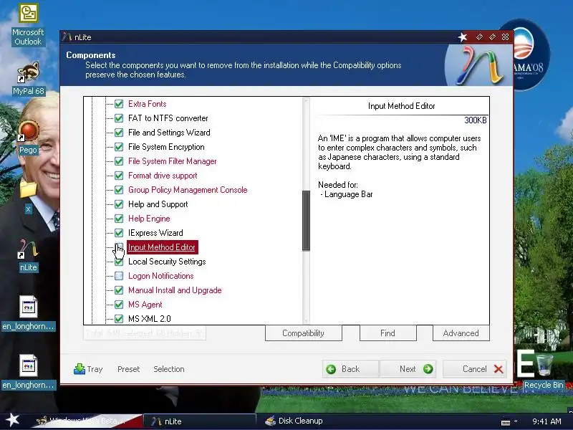Click the component list scroll up arrow
Image resolution: width=573 pixels, height=430 pixels.
click(x=307, y=101)
